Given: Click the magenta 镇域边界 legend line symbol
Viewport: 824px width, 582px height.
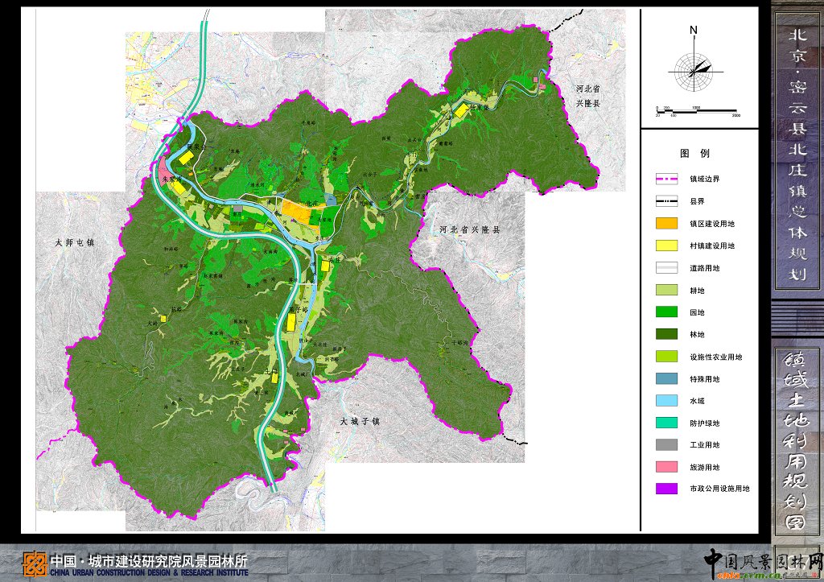Looking at the screenshot, I should [x=668, y=179].
